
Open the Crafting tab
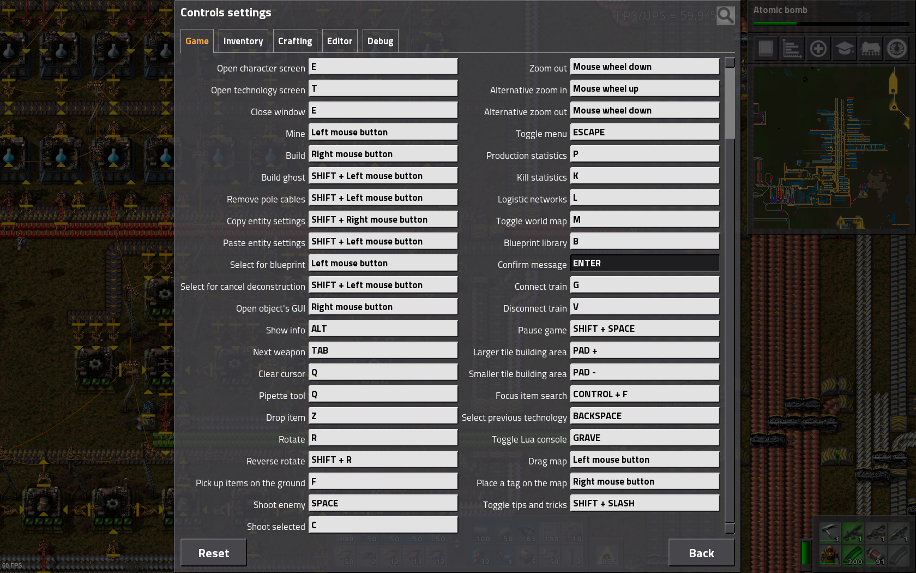295,41
